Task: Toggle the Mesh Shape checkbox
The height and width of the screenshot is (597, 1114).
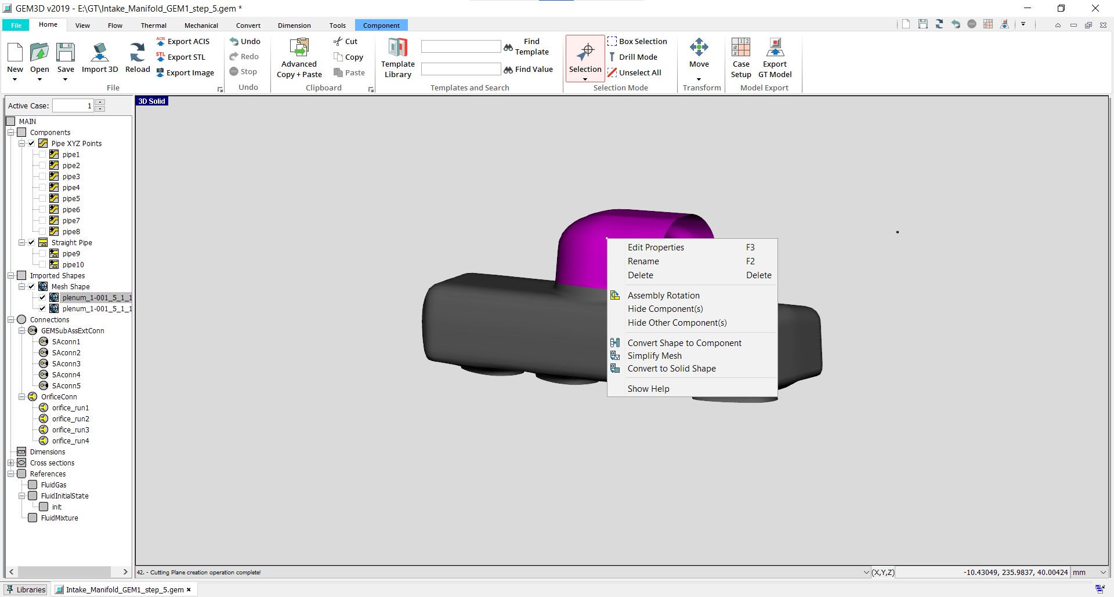Action: 31,286
